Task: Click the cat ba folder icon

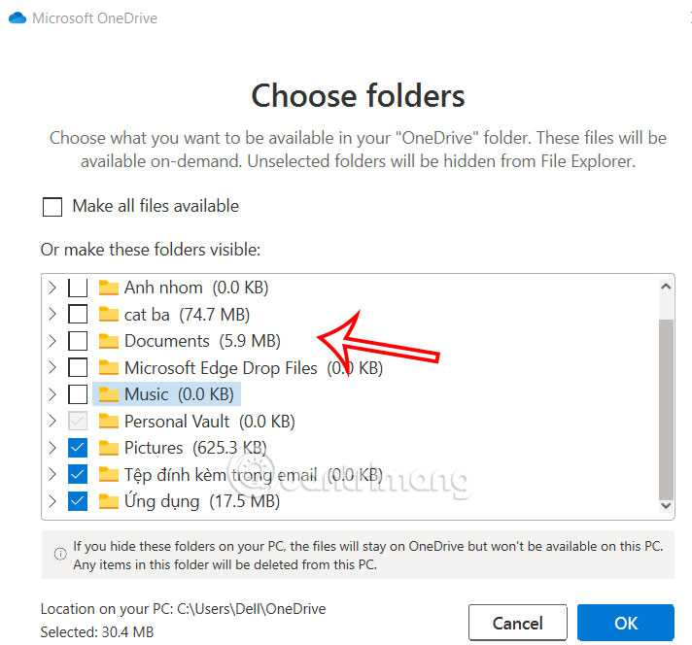Action: pyautogui.click(x=108, y=315)
